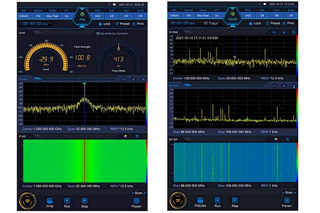Image resolution: width=320 pixels, height=213 pixels.
Task: Open Param settings in the PSCAN panel
Action: pyautogui.click(x=286, y=202)
